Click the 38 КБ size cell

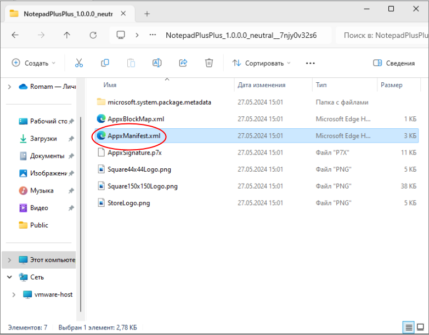click(409, 186)
